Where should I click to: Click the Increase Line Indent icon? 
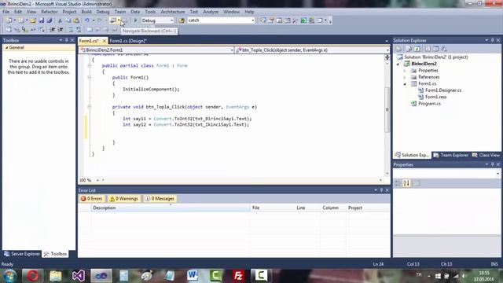point(61,30)
